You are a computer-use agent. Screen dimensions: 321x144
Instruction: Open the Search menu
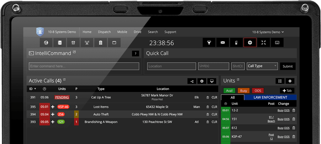click(153, 32)
